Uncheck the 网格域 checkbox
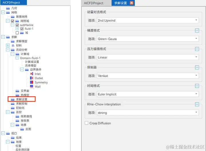This screenshot has height=151, width=206. pyautogui.click(x=13, y=21)
